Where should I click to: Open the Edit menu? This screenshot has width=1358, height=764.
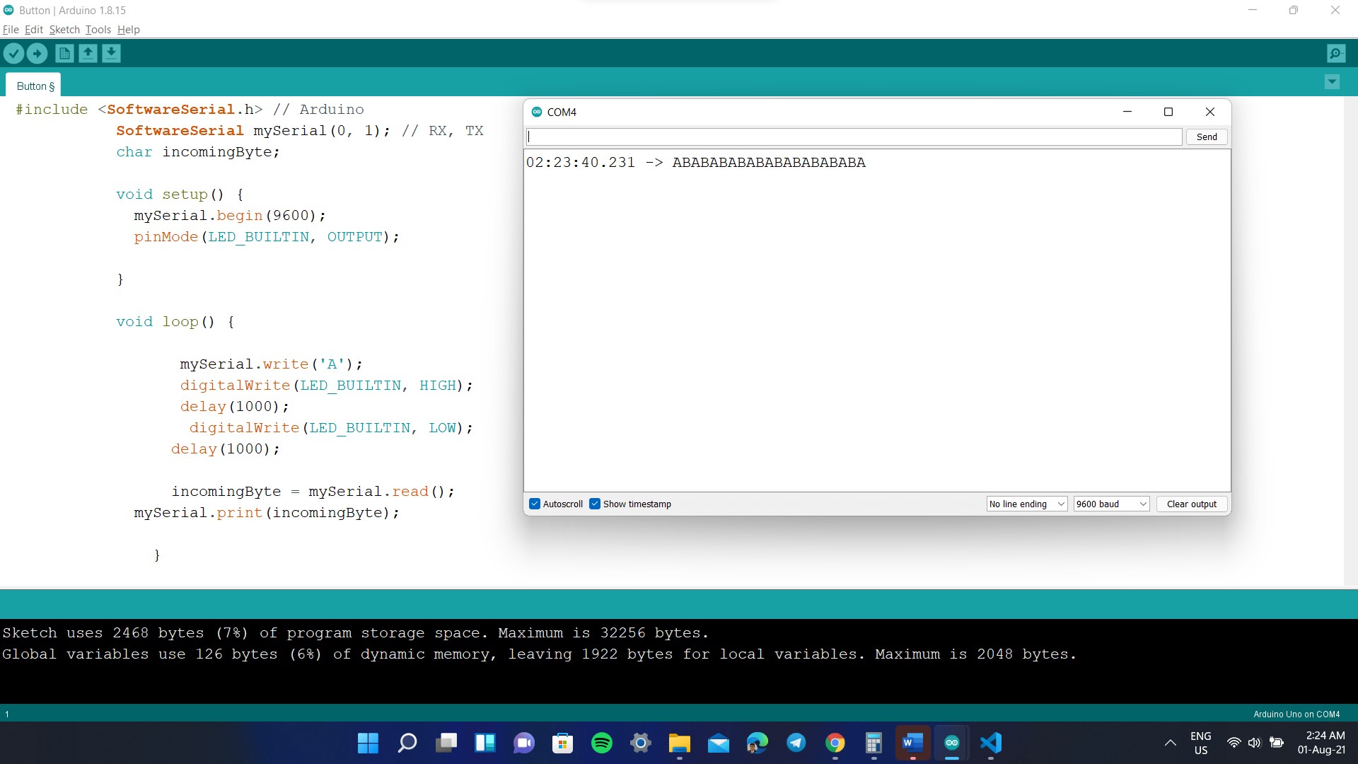click(34, 30)
